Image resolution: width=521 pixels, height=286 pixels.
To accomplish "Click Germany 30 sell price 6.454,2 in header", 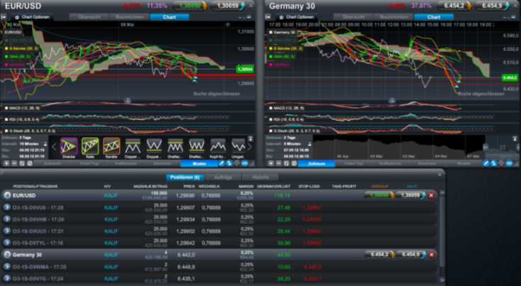I will pos(454,6).
